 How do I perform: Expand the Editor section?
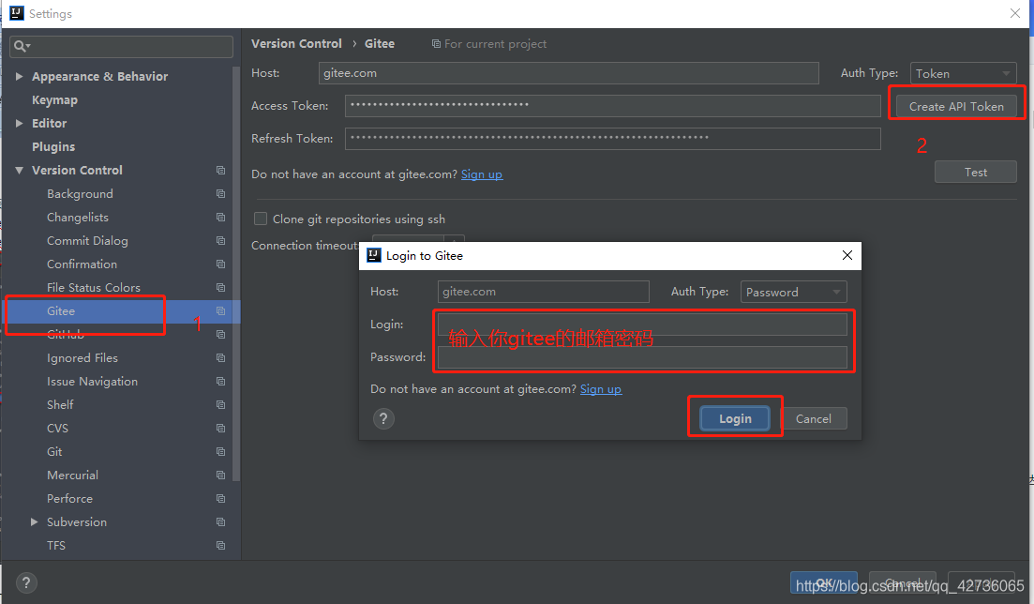pyautogui.click(x=19, y=124)
